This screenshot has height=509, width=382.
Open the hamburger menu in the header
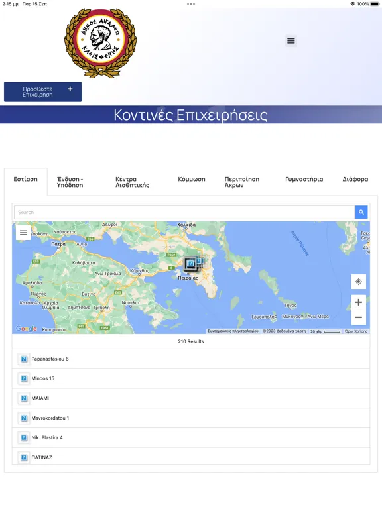[x=290, y=41]
